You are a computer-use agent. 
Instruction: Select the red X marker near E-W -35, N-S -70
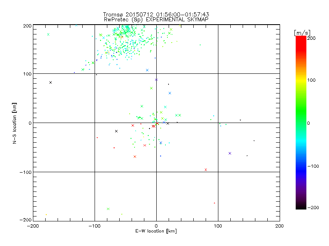click(135, 157)
